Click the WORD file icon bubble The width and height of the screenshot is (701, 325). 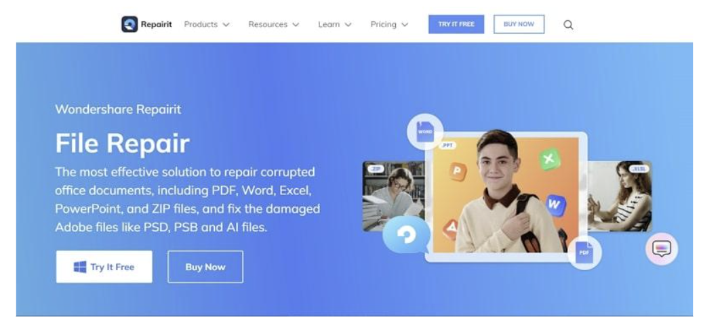[x=424, y=132]
